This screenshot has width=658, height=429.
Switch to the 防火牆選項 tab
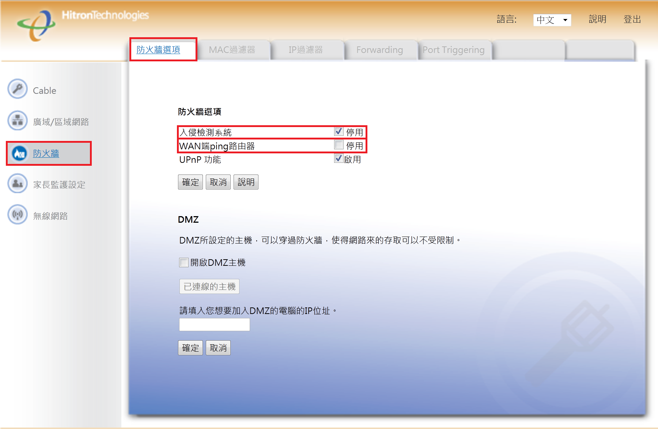[158, 50]
